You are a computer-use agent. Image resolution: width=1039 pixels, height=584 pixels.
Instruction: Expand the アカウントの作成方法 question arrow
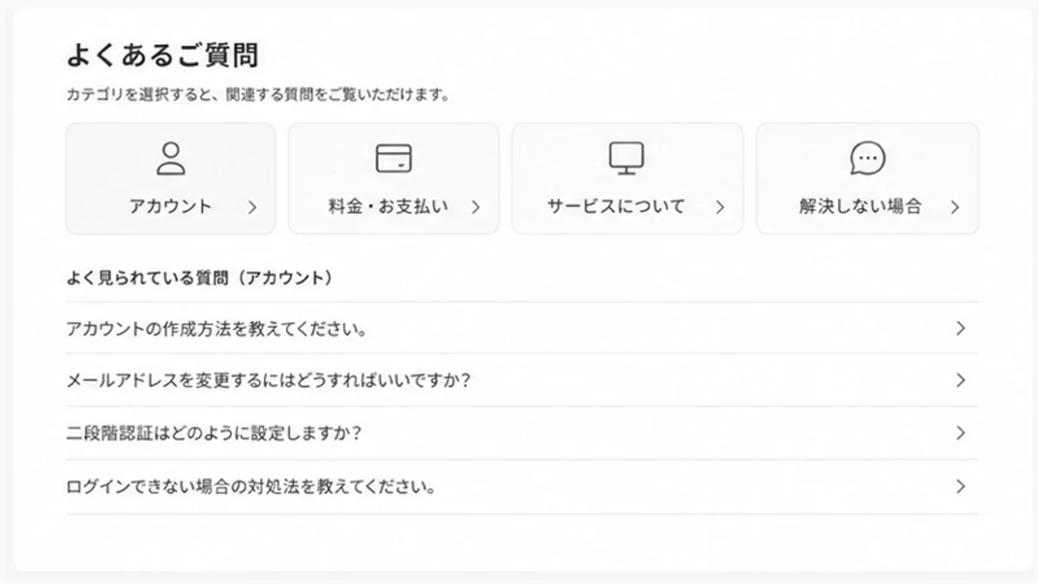pyautogui.click(x=960, y=328)
